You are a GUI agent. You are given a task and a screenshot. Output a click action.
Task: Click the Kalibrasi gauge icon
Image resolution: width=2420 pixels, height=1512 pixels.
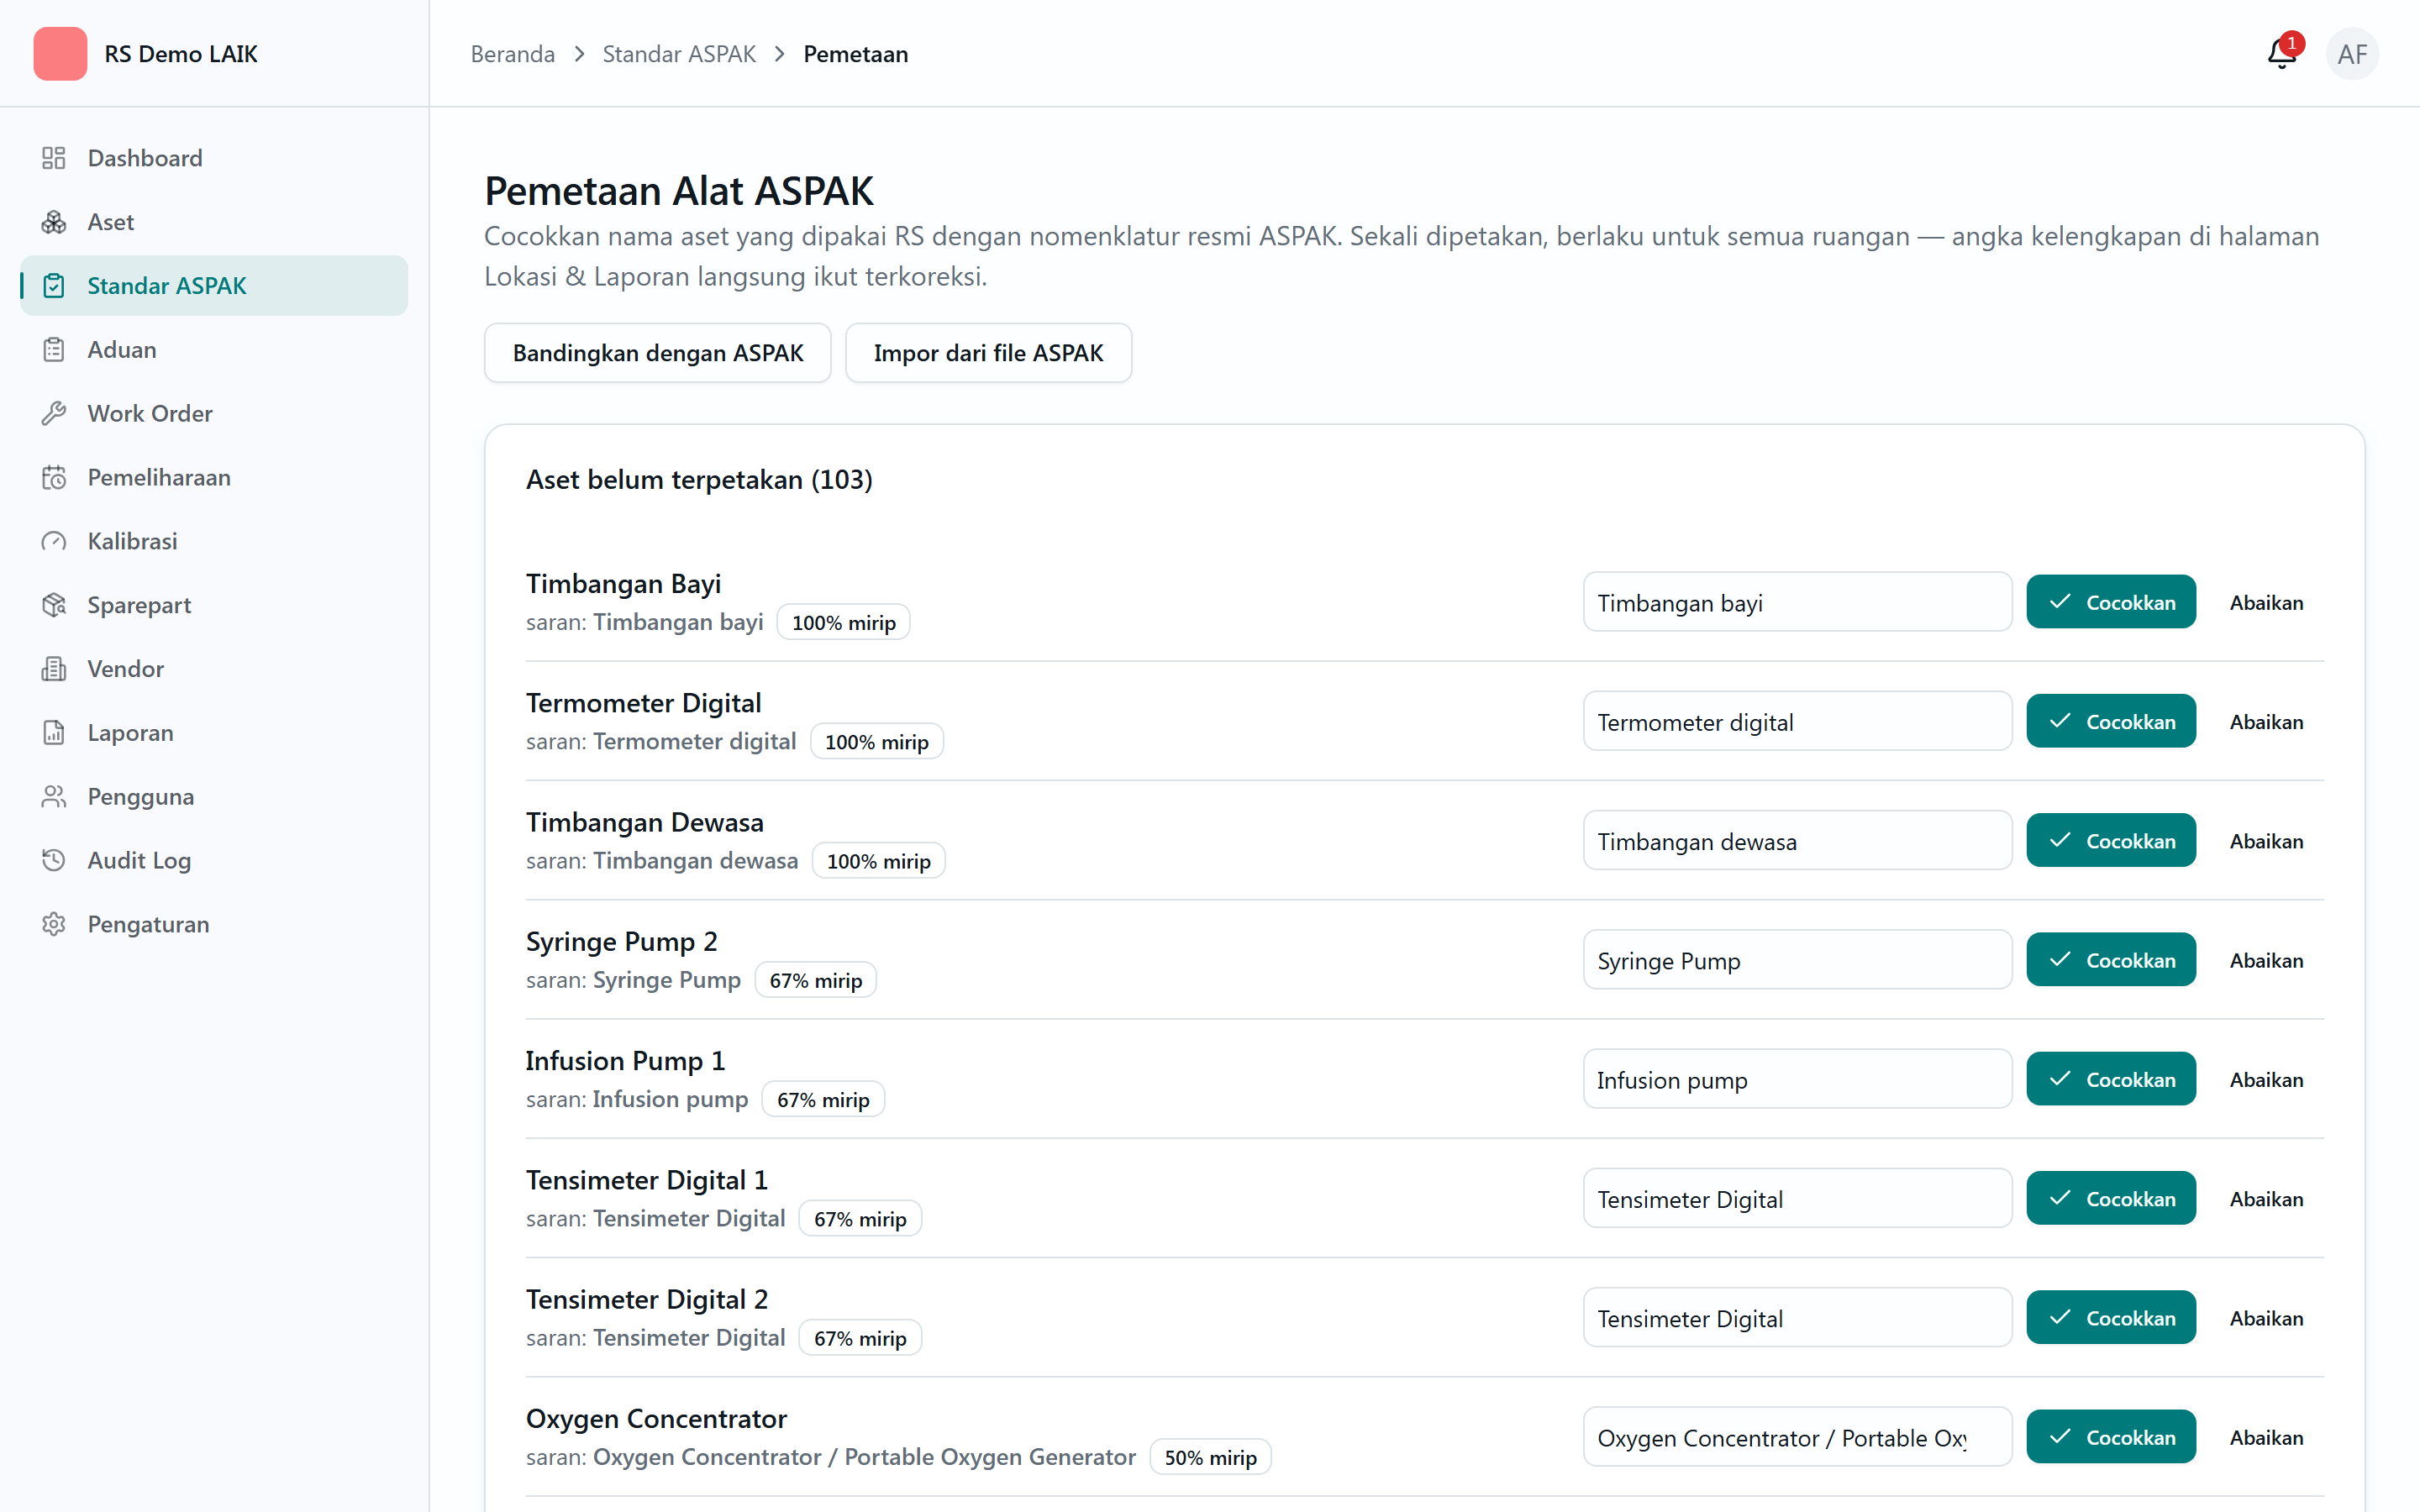tap(54, 541)
